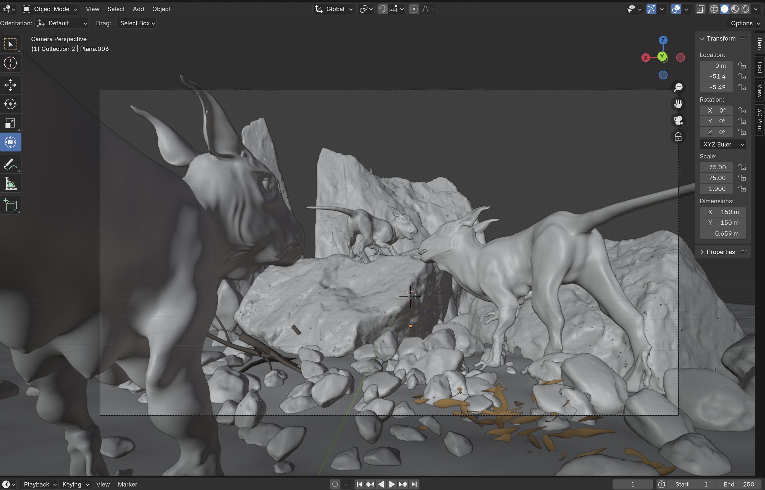Image resolution: width=765 pixels, height=490 pixels.
Task: Select the Rotate tool
Action: [10, 104]
